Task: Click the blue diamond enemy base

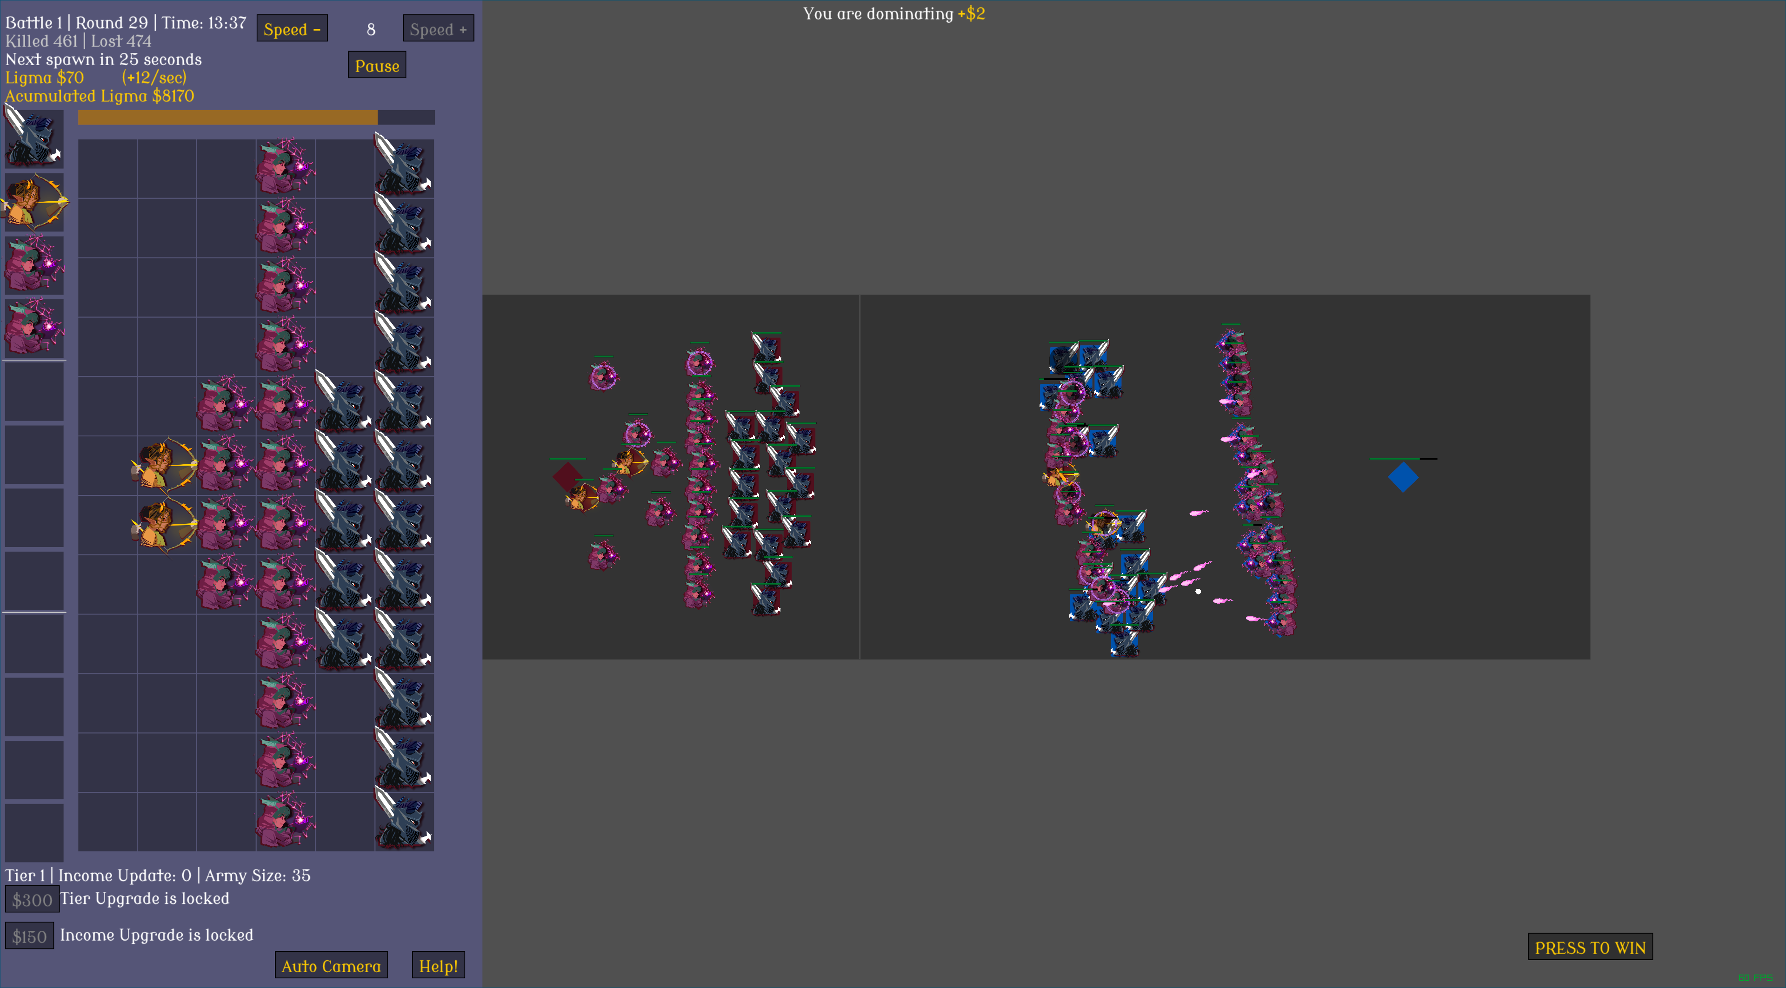Action: click(x=1403, y=477)
